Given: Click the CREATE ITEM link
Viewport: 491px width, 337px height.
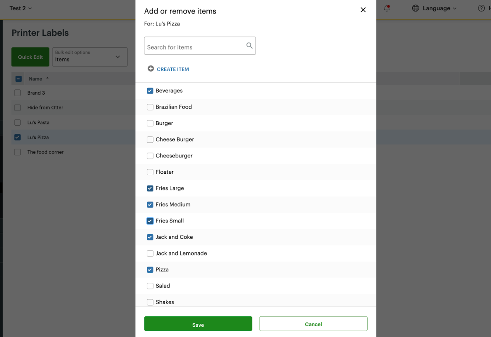Looking at the screenshot, I should pos(173,69).
